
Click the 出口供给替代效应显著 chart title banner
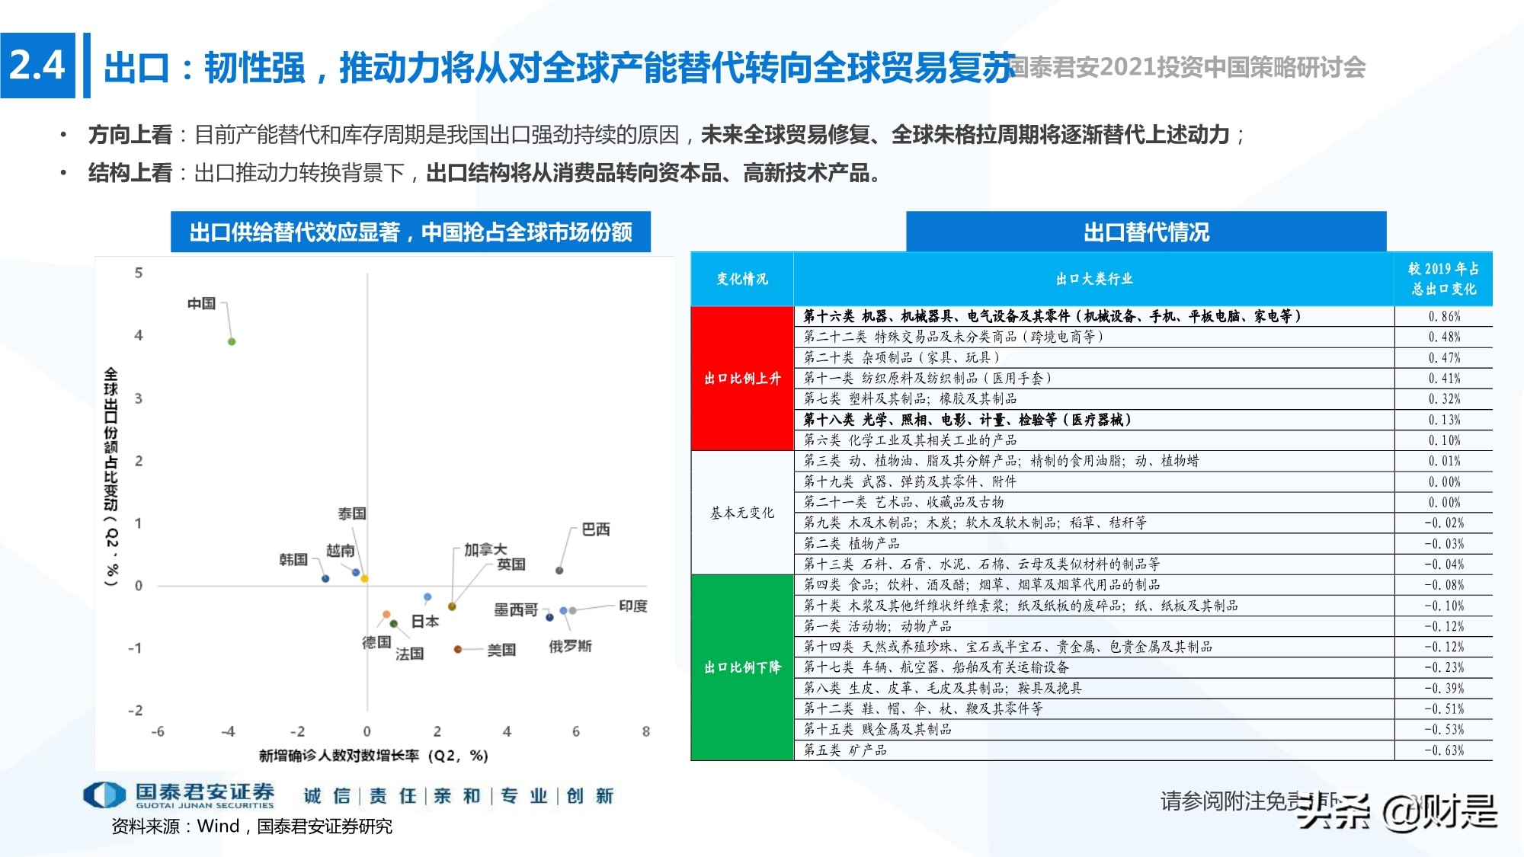411,232
